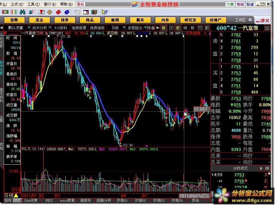This screenshot has width=275, height=205.
Task: Click the 2011/08/25 date label
Action: coord(194,196)
